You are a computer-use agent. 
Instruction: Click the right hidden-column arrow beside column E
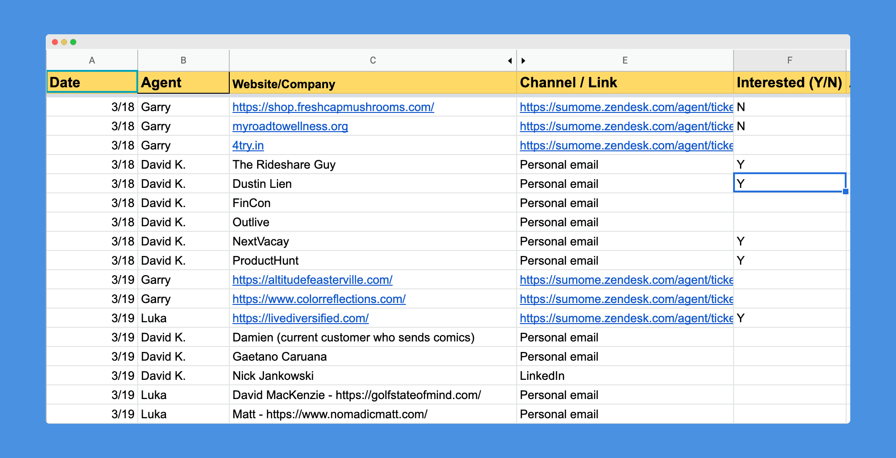pyautogui.click(x=523, y=61)
